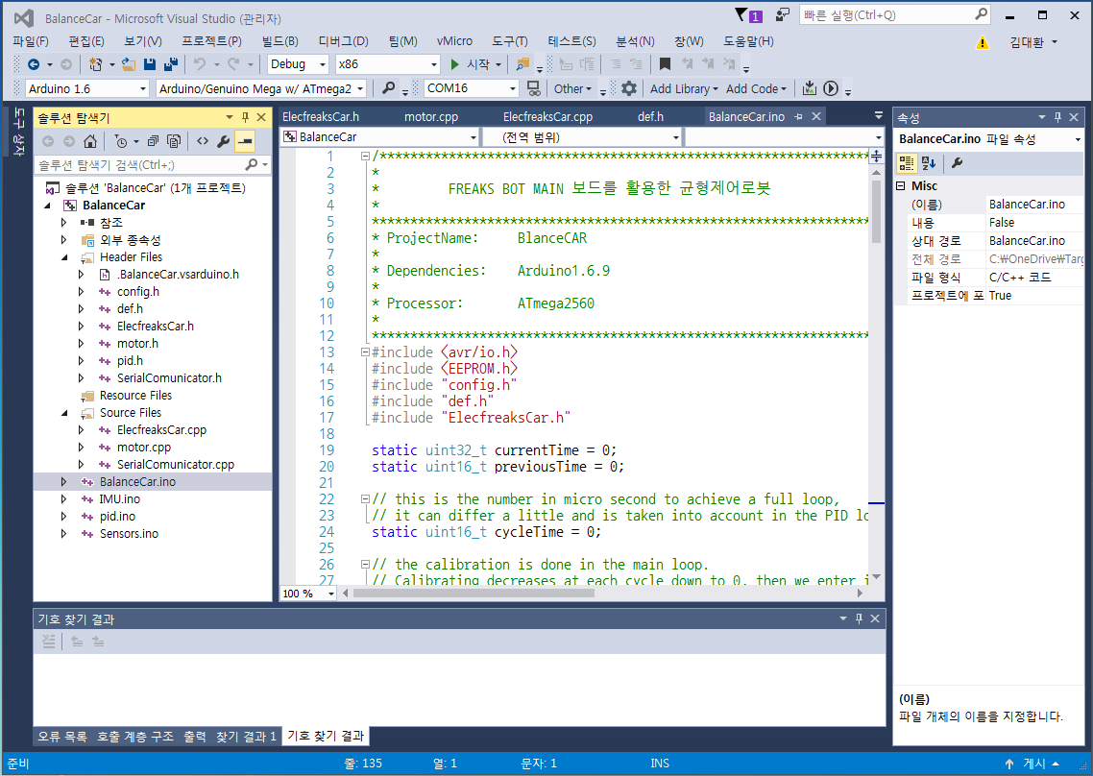Screen dimensions: 1093x776
Task: Click the Navigate Backward arrow icon
Action: pyautogui.click(x=33, y=64)
